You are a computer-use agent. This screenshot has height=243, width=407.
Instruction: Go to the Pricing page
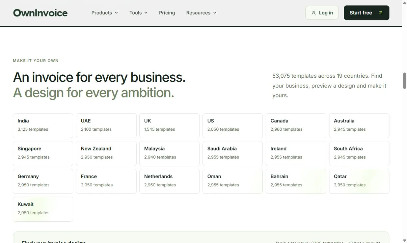coord(167,13)
